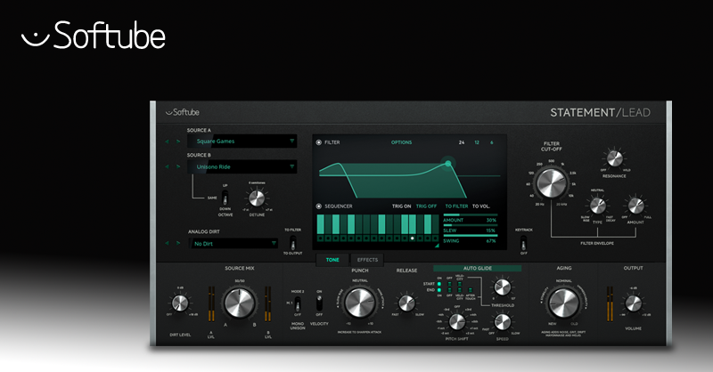
Task: Route sequencer To Filter
Action: [x=456, y=206]
